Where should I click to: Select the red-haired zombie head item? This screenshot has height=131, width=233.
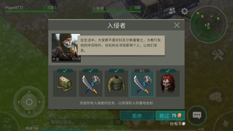click(x=168, y=83)
